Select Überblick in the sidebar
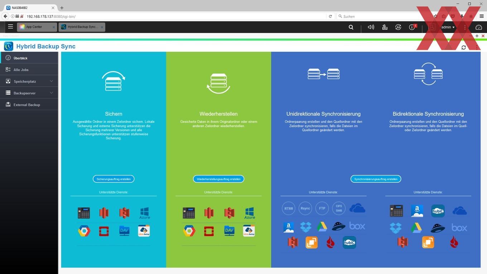Screen dimensions: 487x274 [x=29, y=58]
